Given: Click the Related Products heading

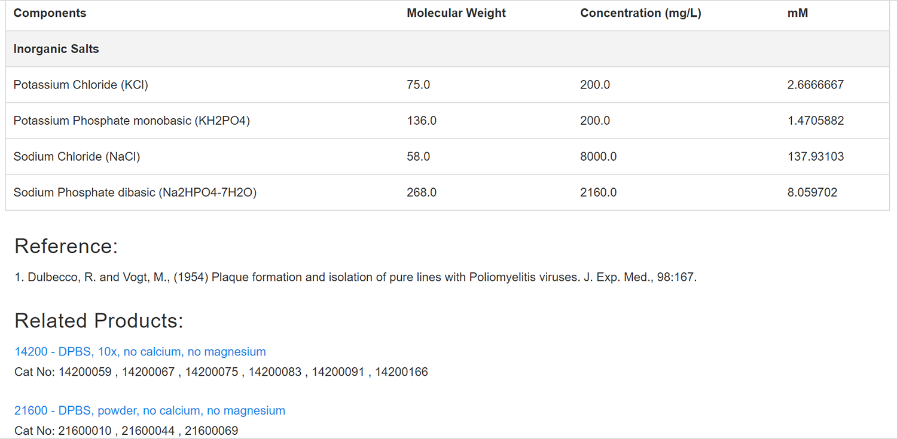Looking at the screenshot, I should [x=99, y=321].
